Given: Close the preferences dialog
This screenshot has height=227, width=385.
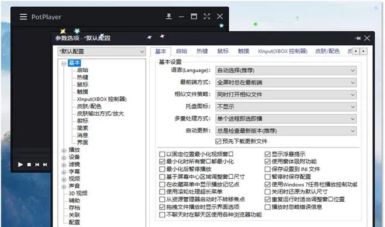Looking at the screenshot, I should click(x=367, y=38).
